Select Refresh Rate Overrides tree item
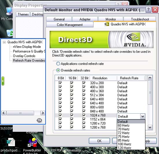Screen dimensions: 159x154 pyautogui.click(x=29, y=61)
